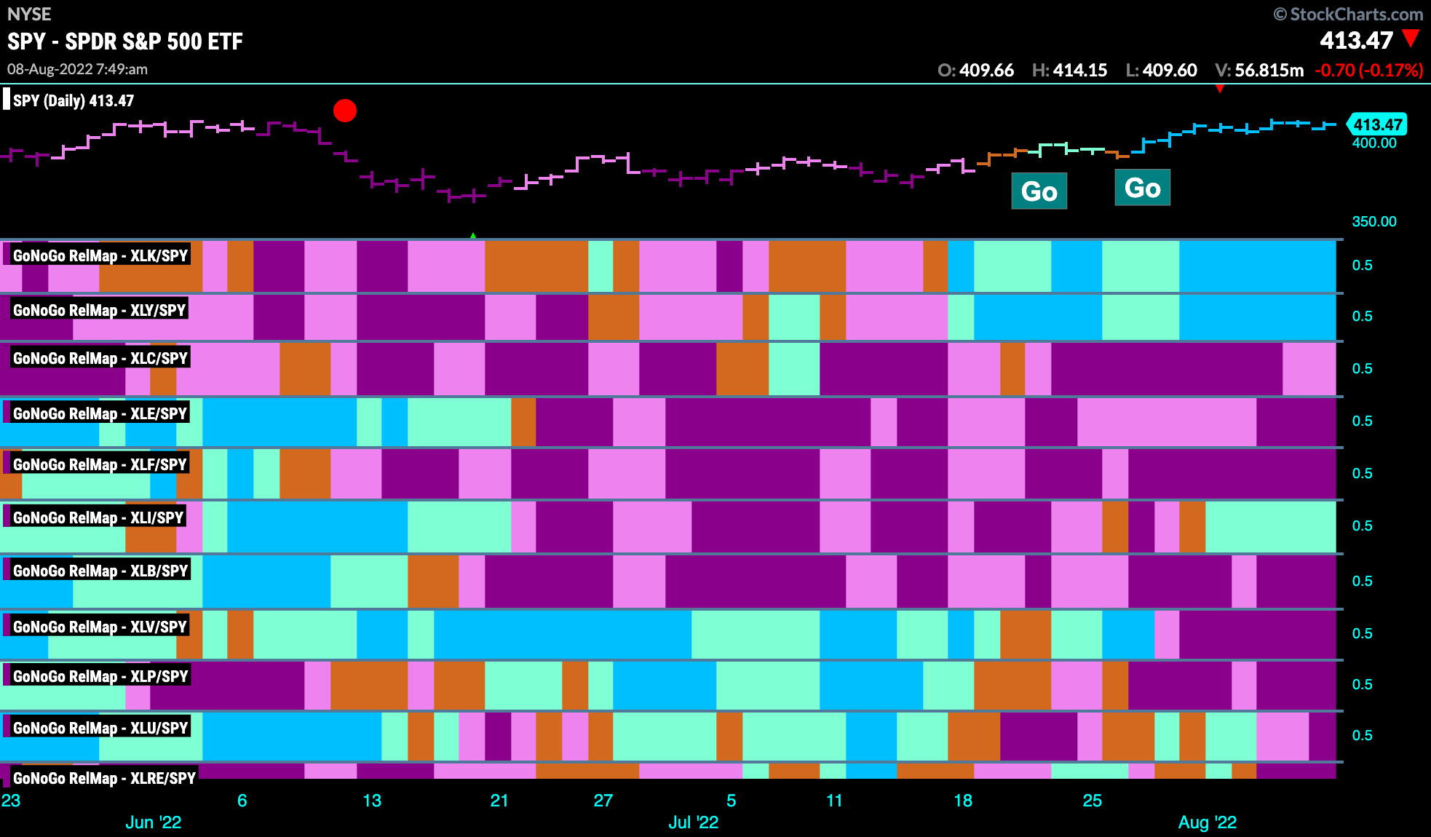Click the 08-Aug-2022 7:49:am timestamp
Viewport: 1431px width, 837px height.
tap(77, 69)
